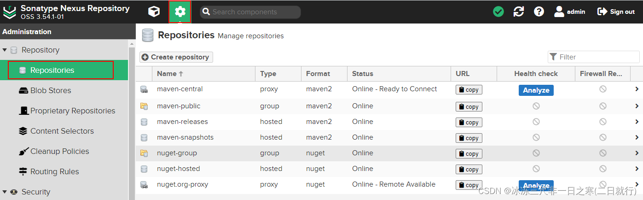Open maven-central row chevron
The image size is (643, 200).
click(x=637, y=89)
